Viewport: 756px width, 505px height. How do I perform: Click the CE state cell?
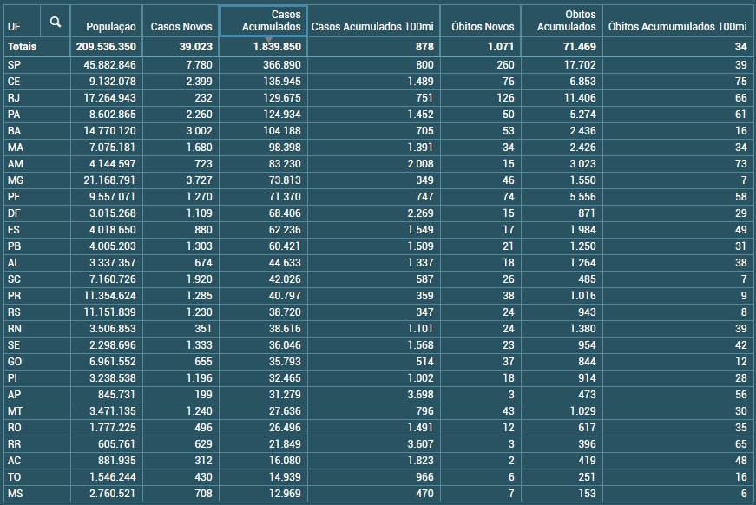click(14, 82)
